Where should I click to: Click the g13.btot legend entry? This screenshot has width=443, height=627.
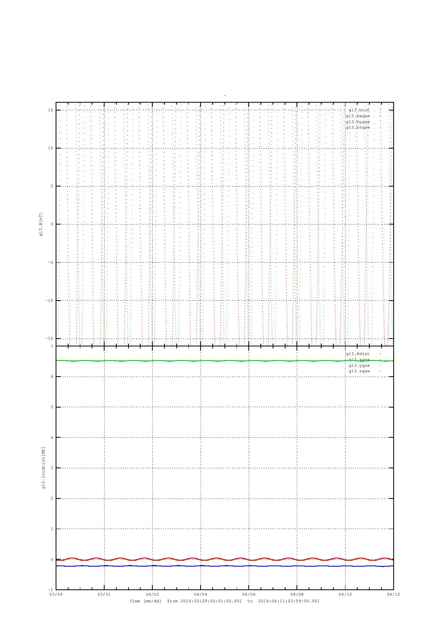(x=359, y=110)
